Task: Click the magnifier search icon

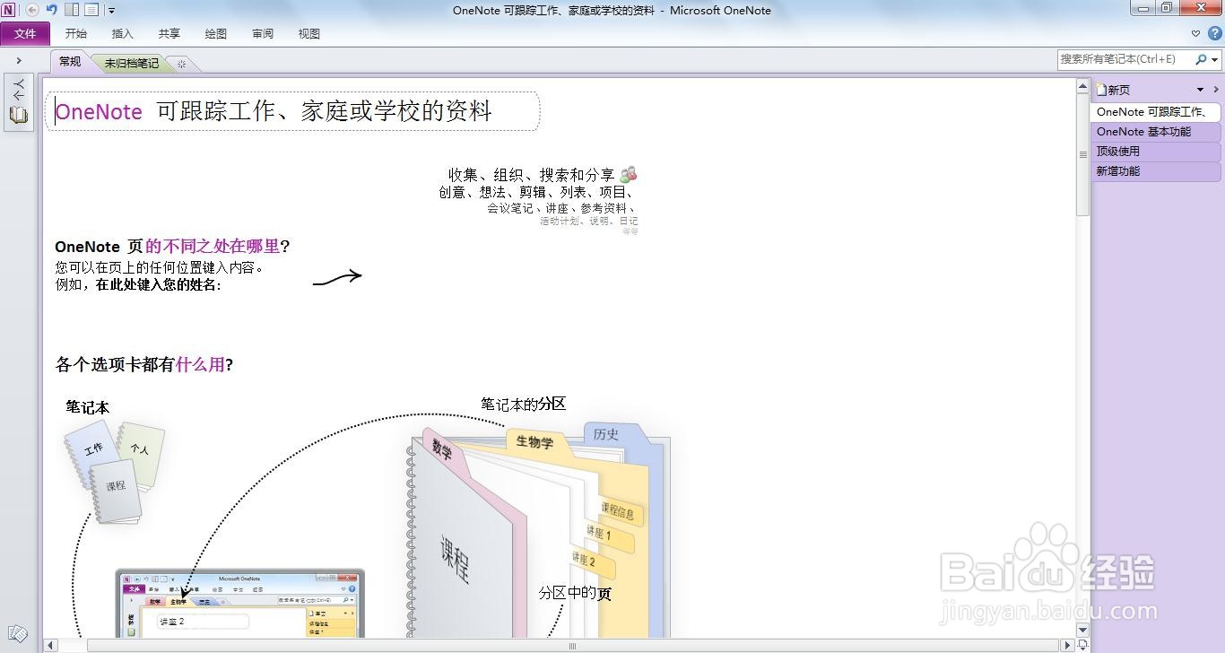Action: click(x=1201, y=59)
